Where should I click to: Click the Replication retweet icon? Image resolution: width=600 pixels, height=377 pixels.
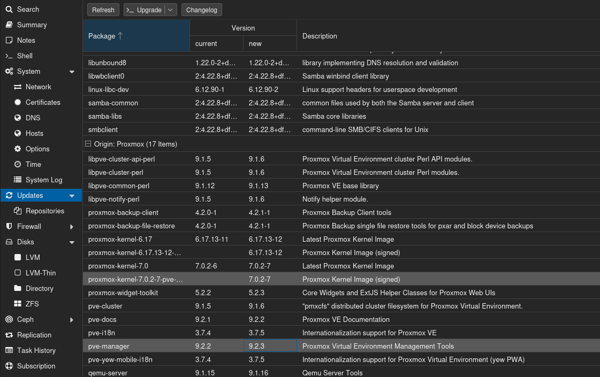(x=9, y=335)
